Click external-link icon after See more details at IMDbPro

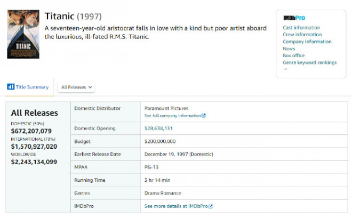211,206
